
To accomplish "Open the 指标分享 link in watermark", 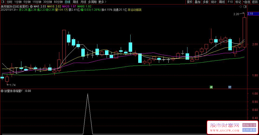I will pyautogui.click(x=249, y=125).
